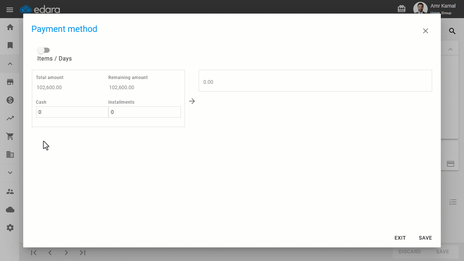Click the credit card icon on right

(450, 164)
